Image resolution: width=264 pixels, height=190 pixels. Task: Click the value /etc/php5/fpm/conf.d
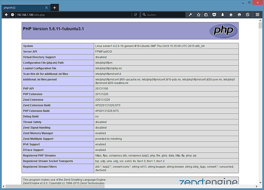tap(108, 74)
